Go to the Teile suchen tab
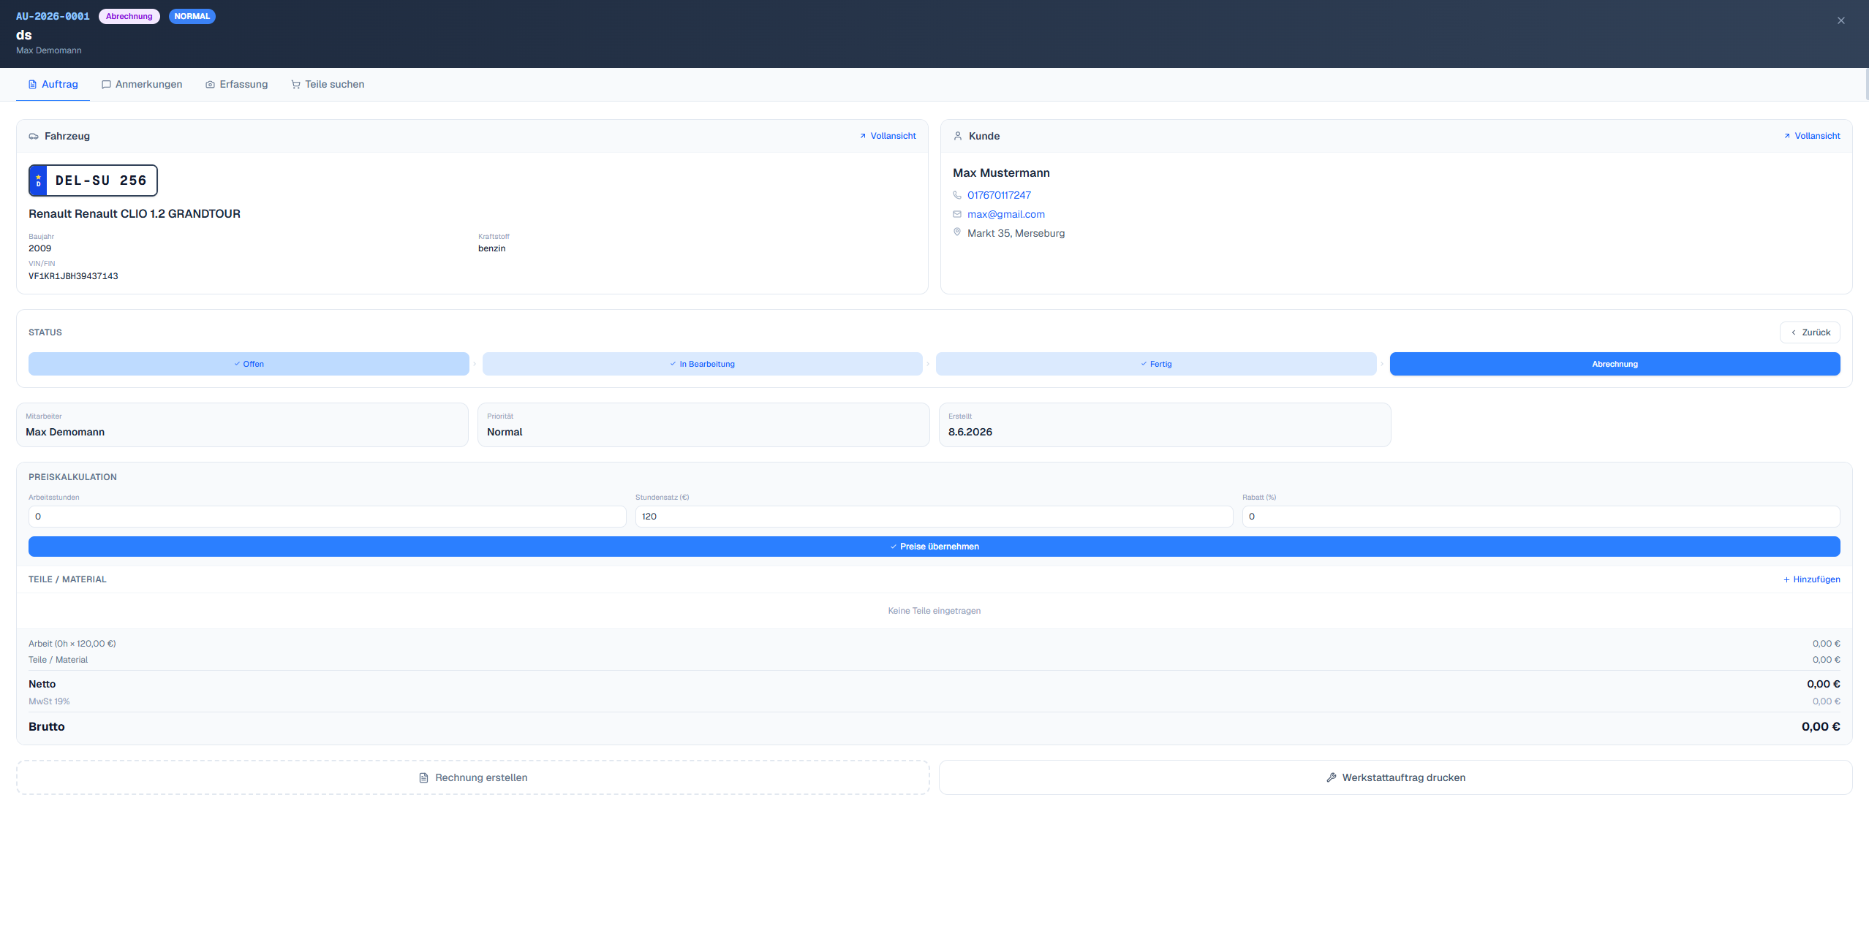1869x925 pixels. (x=328, y=84)
